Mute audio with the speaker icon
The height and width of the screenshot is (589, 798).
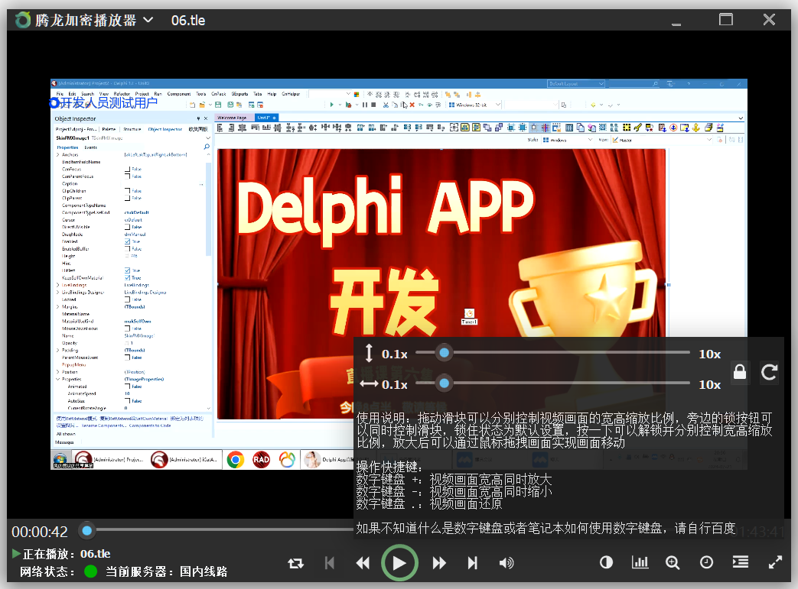tap(506, 563)
